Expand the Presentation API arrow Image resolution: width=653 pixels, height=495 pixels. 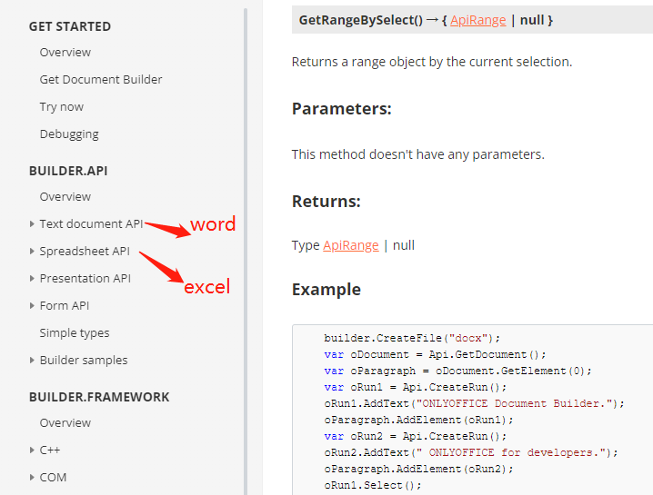[x=32, y=278]
